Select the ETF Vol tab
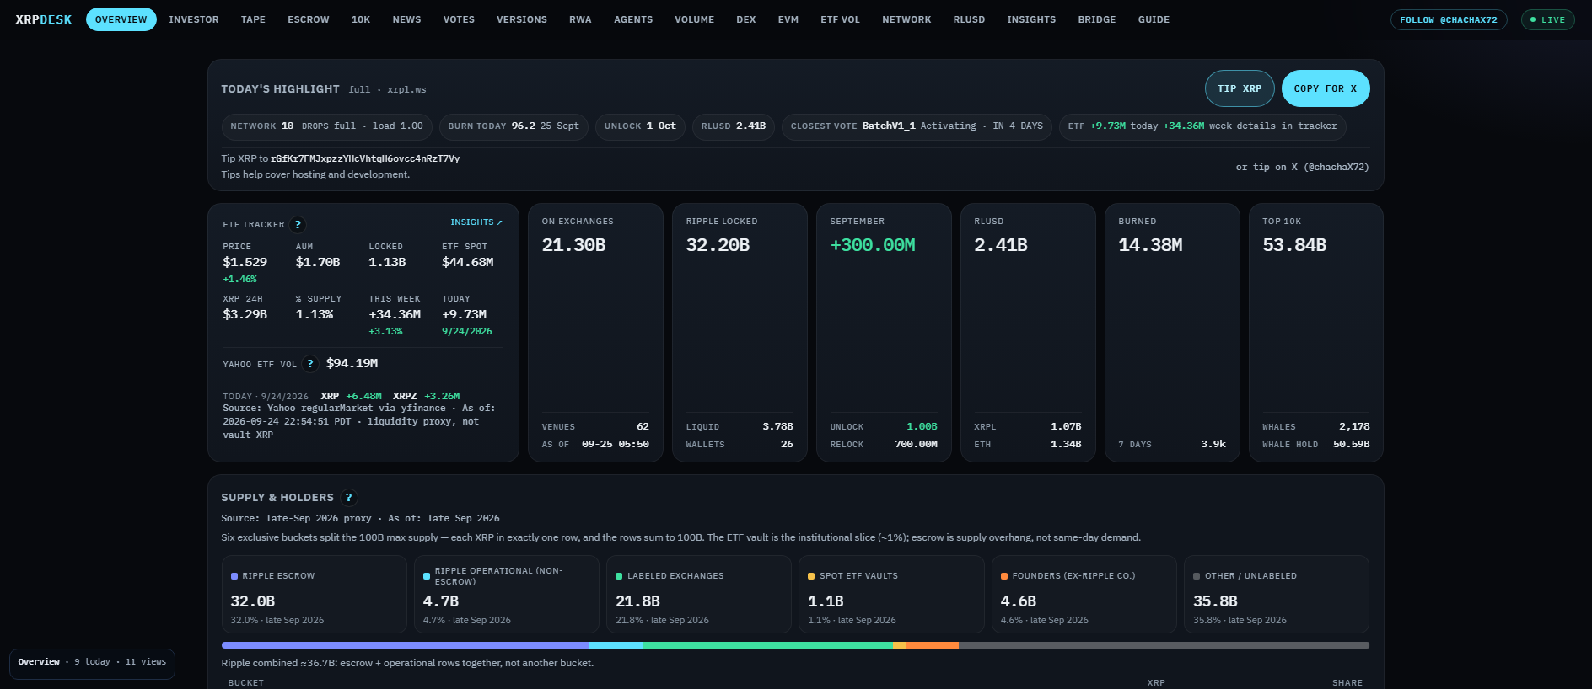The height and width of the screenshot is (689, 1592). 841,19
